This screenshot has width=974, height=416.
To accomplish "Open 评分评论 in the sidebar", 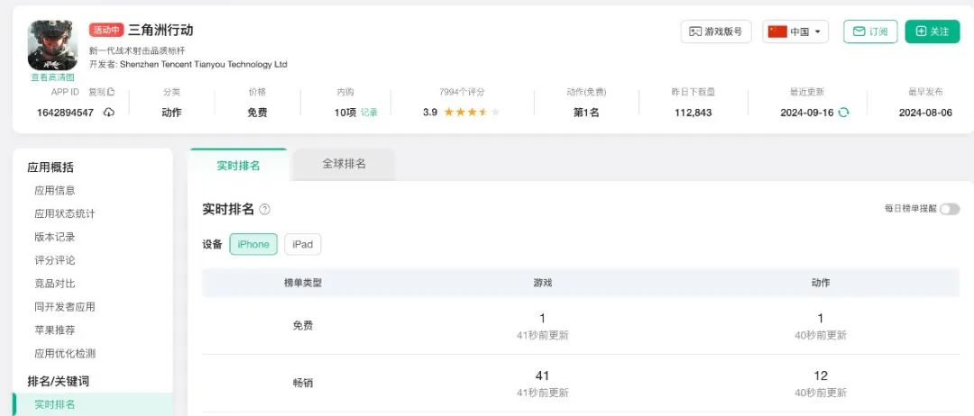I will (55, 260).
